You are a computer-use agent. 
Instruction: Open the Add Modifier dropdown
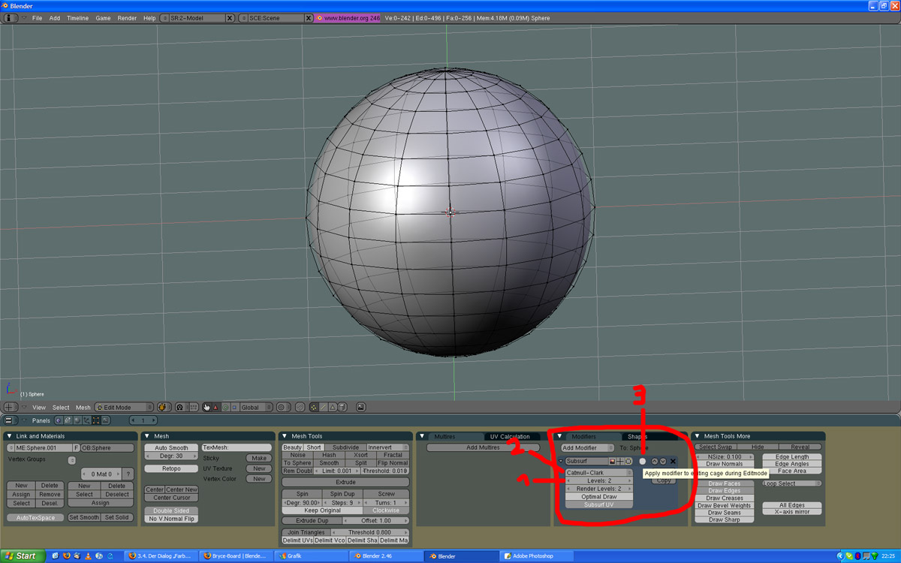[587, 447]
